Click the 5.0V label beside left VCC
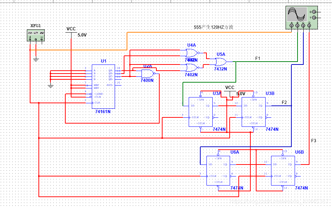This screenshot has width=332, height=208. click(82, 35)
